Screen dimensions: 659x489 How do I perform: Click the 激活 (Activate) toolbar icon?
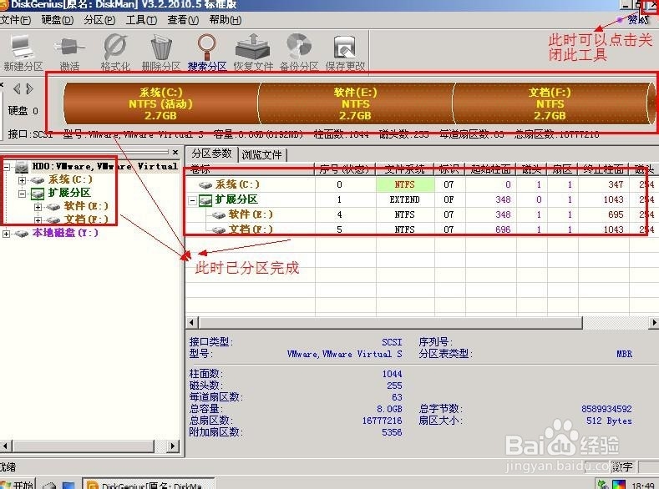pyautogui.click(x=69, y=53)
